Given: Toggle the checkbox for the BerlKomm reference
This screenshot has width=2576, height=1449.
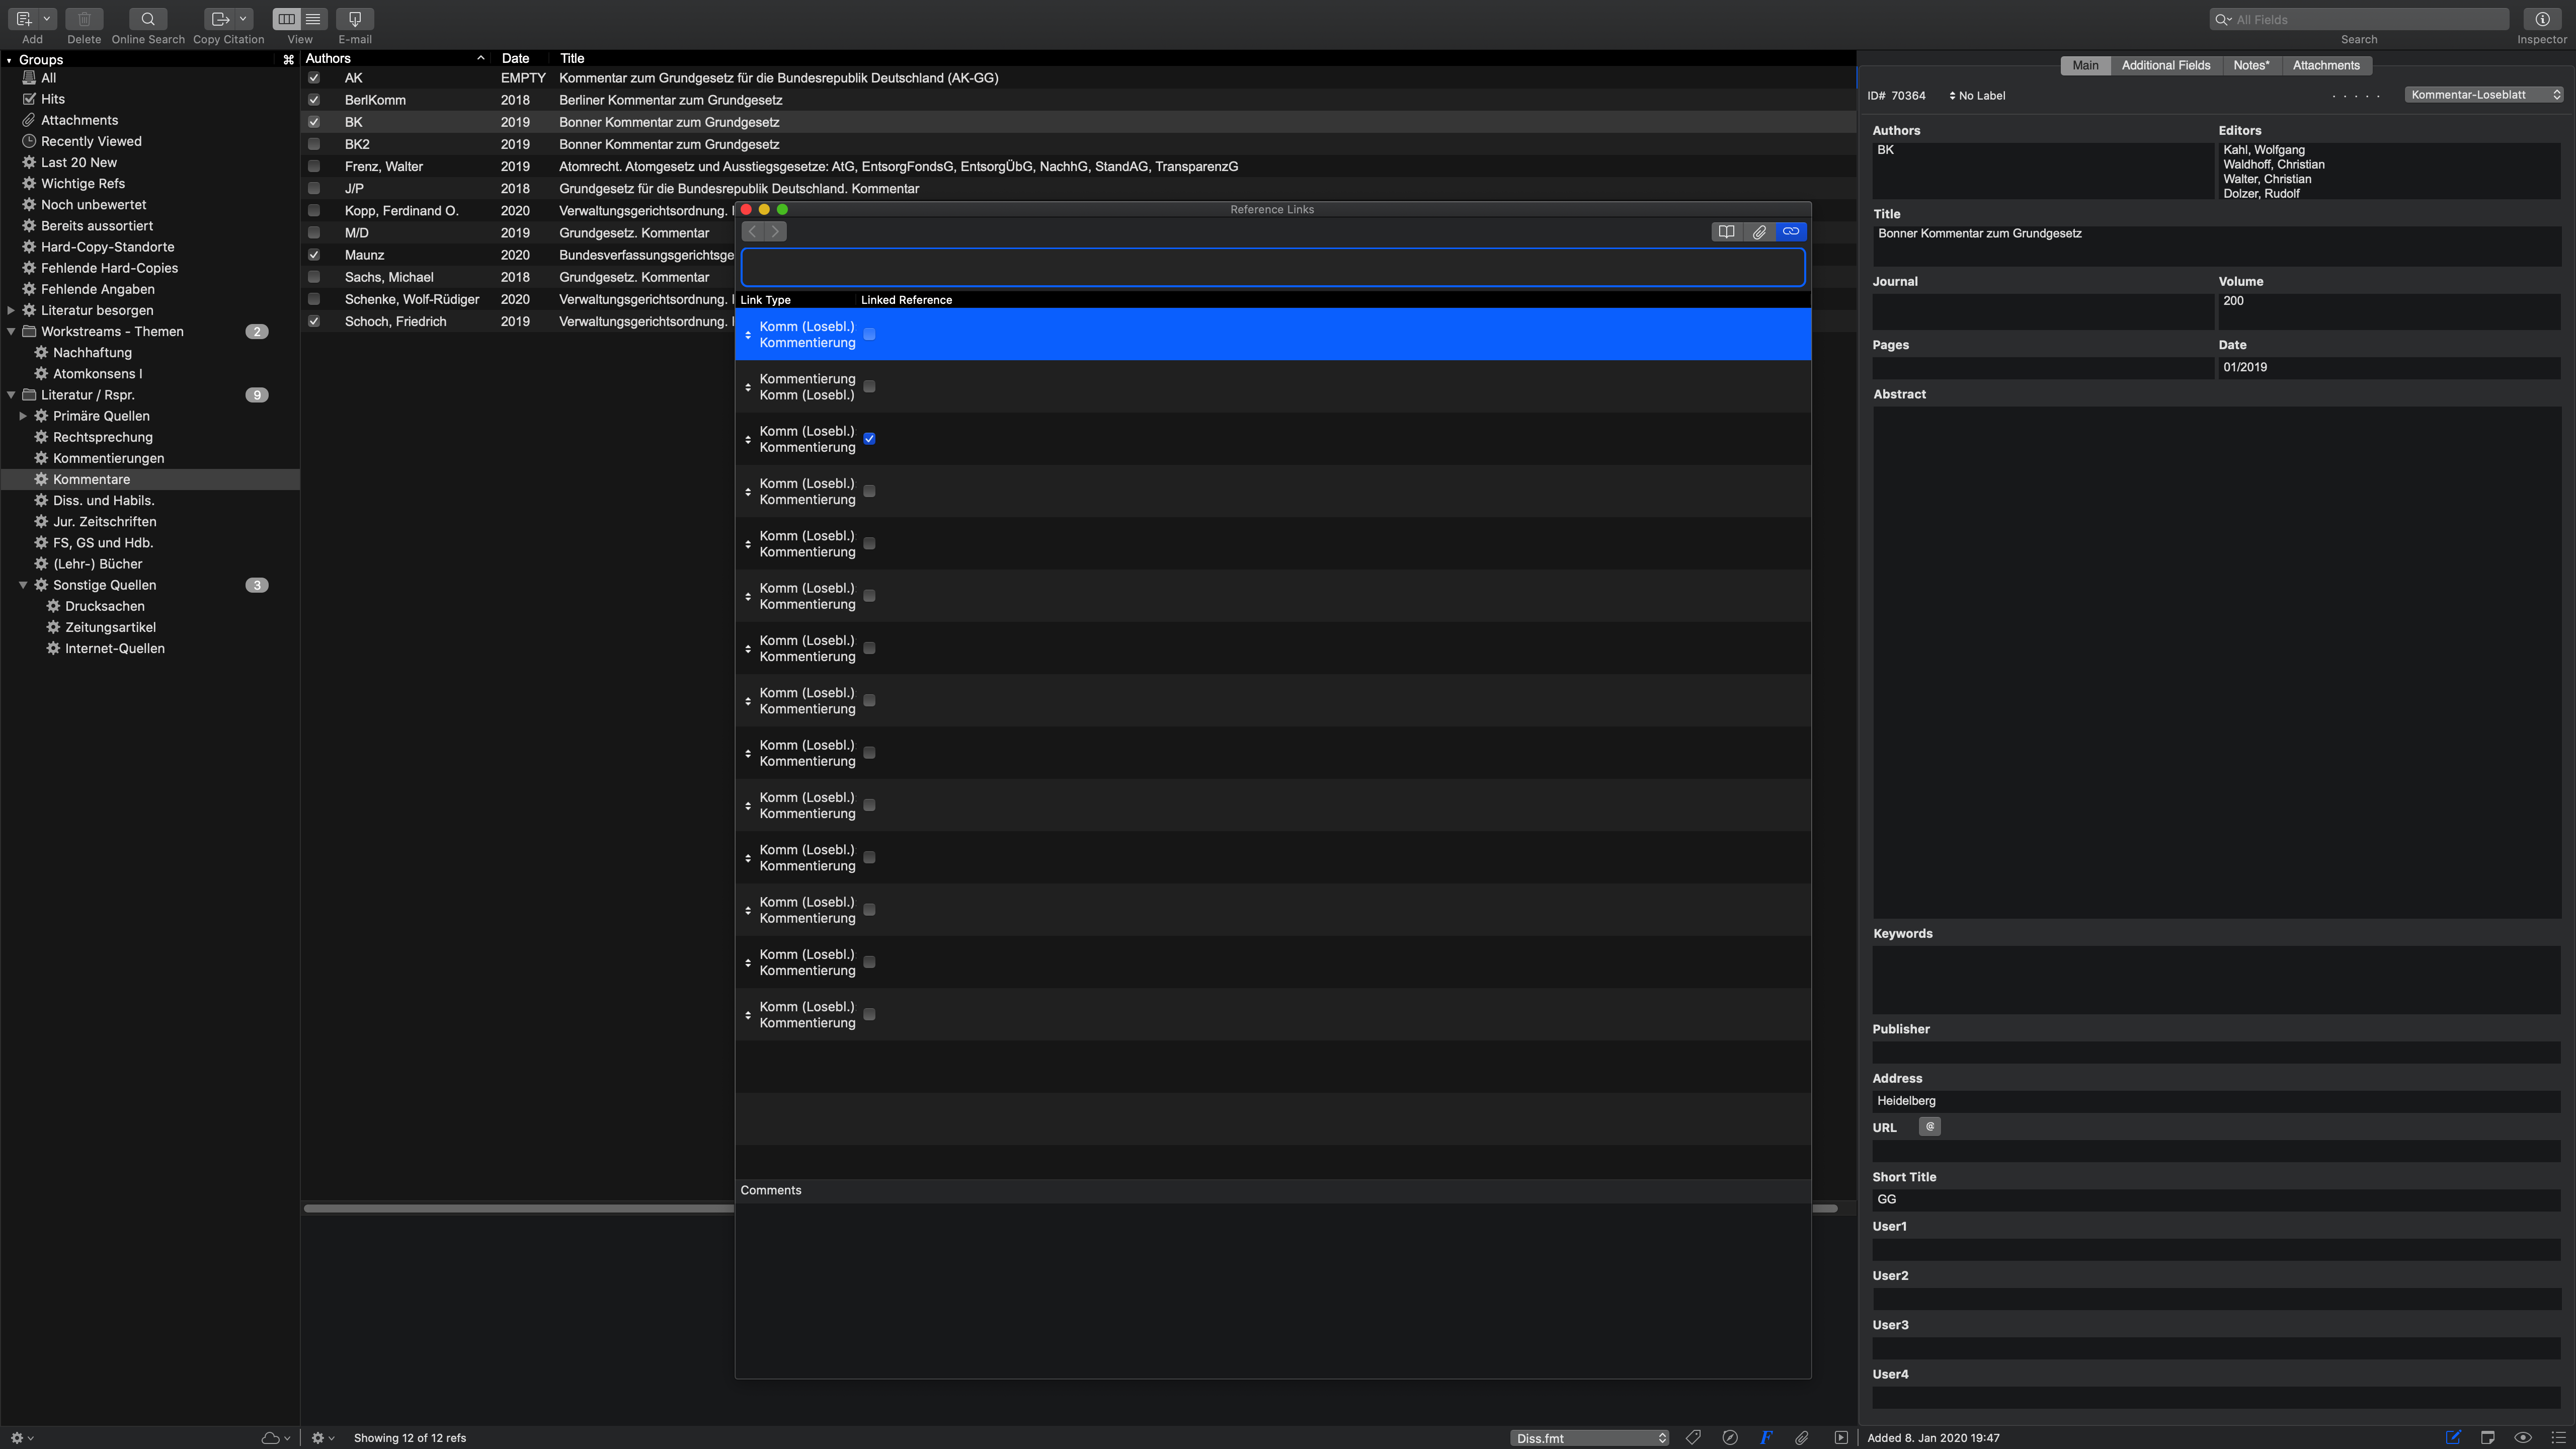Looking at the screenshot, I should point(314,100).
